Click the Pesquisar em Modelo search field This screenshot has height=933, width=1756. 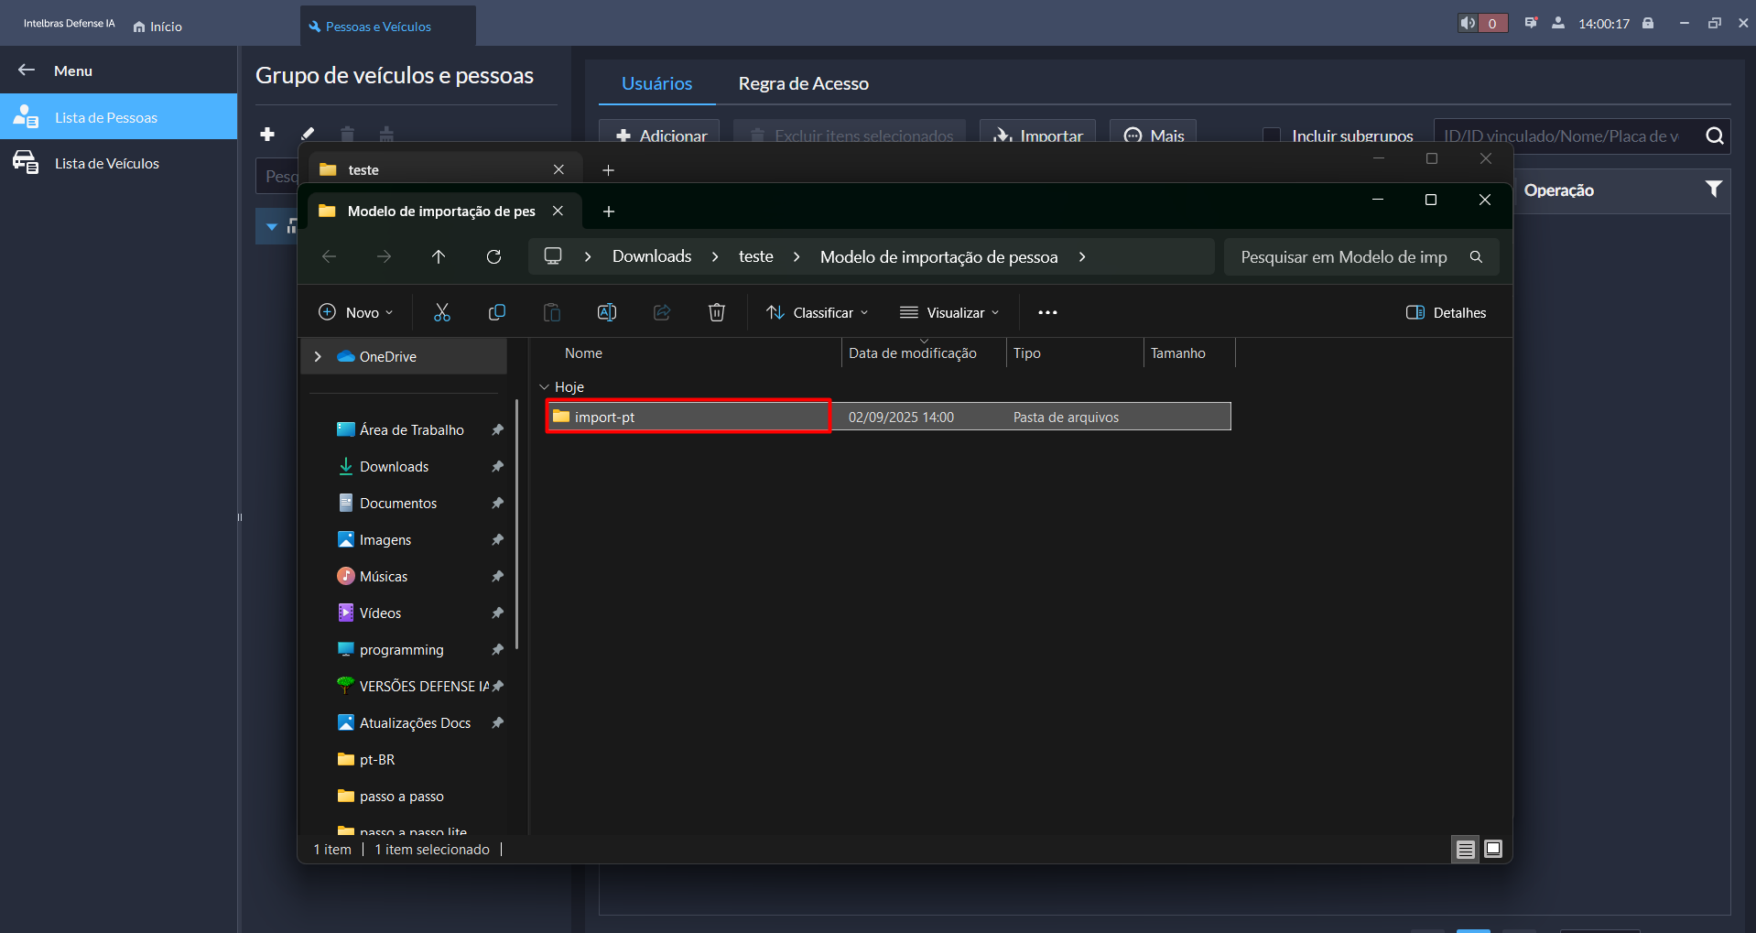point(1344,257)
